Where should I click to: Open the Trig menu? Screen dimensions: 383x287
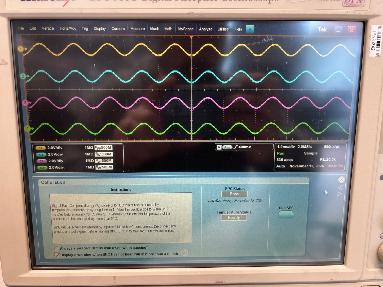point(85,29)
